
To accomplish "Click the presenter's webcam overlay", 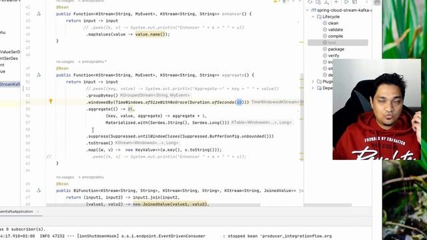I will point(376,109).
